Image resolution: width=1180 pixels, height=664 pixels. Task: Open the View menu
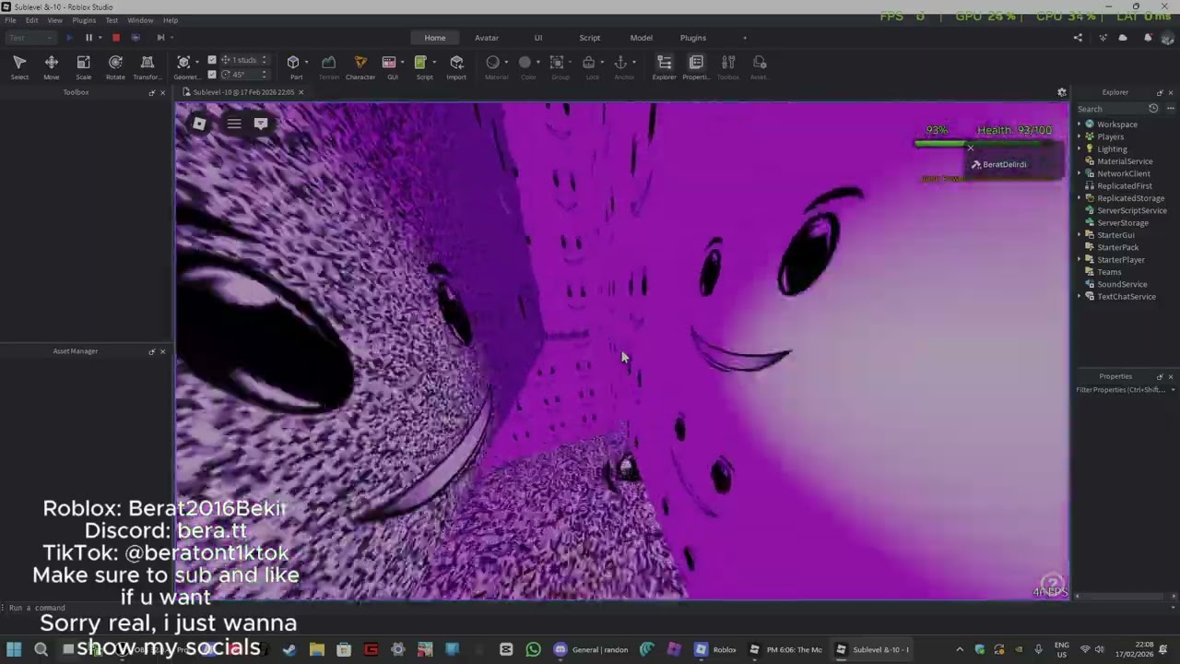coord(55,20)
